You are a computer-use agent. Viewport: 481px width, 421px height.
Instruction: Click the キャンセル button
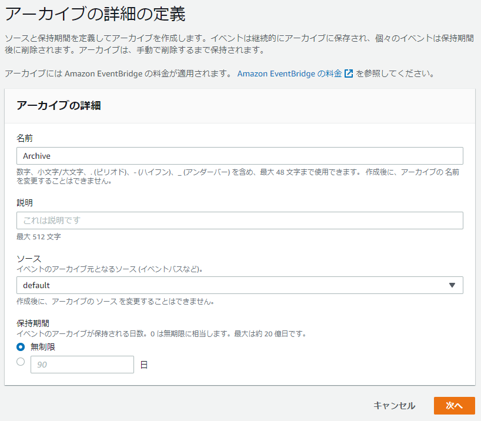pyautogui.click(x=394, y=406)
